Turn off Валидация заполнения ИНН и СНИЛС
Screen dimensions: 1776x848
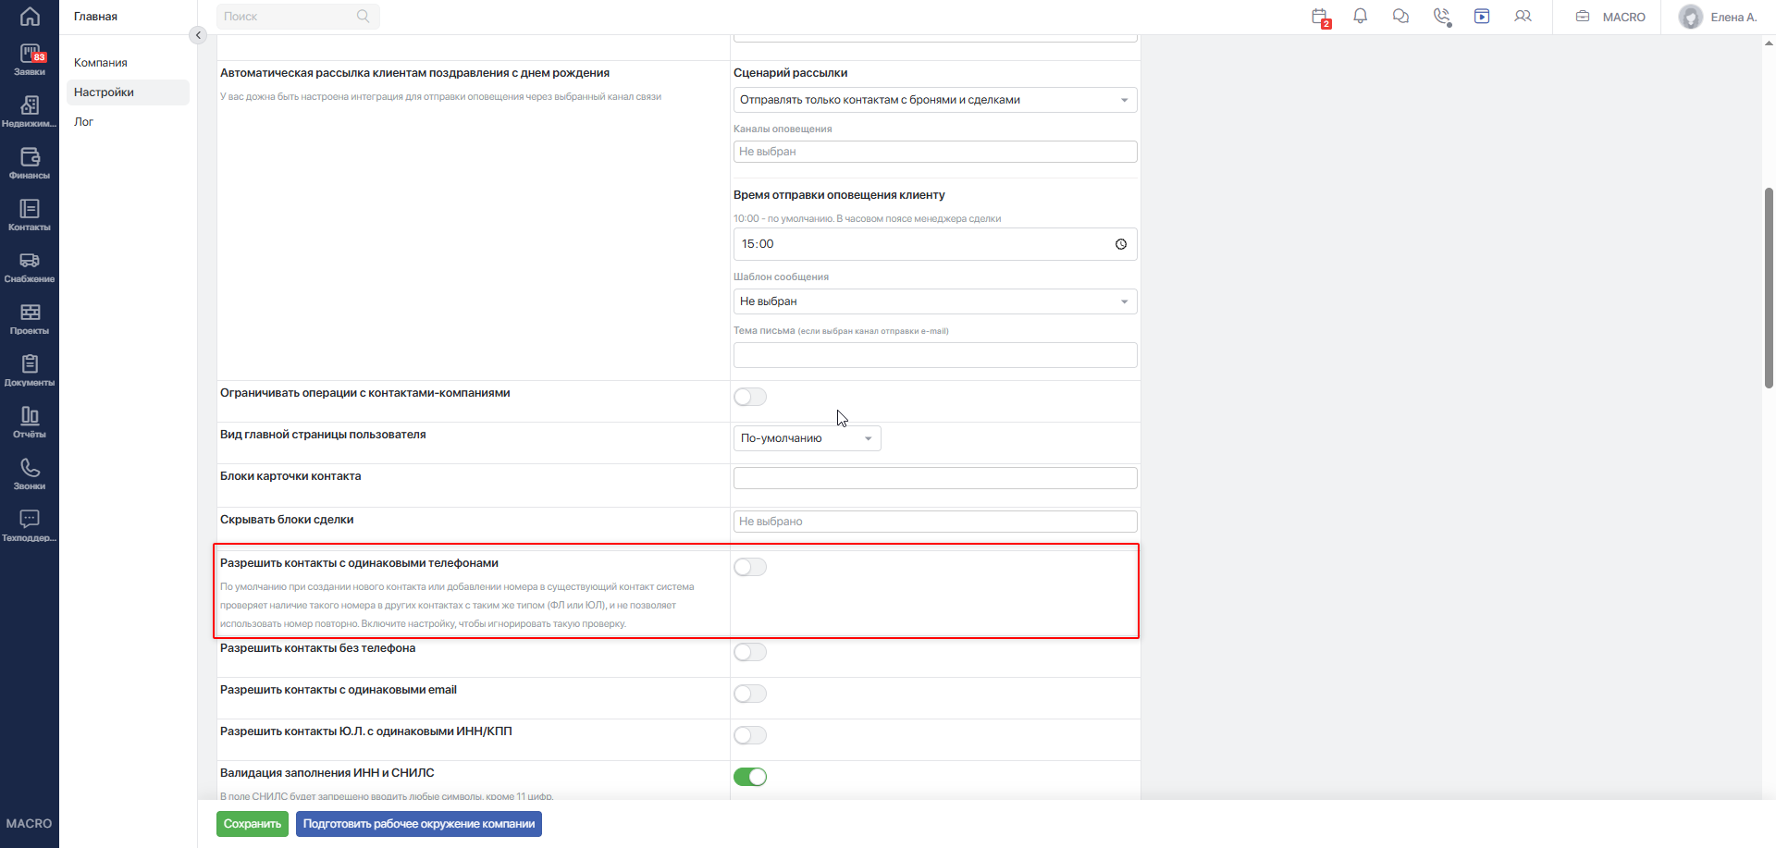750,777
